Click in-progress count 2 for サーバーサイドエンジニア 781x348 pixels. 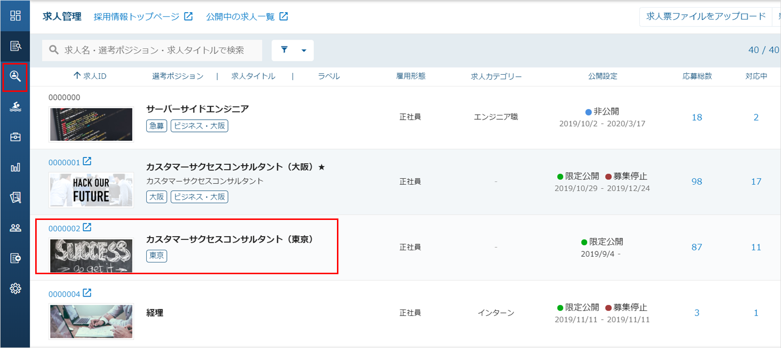756,117
